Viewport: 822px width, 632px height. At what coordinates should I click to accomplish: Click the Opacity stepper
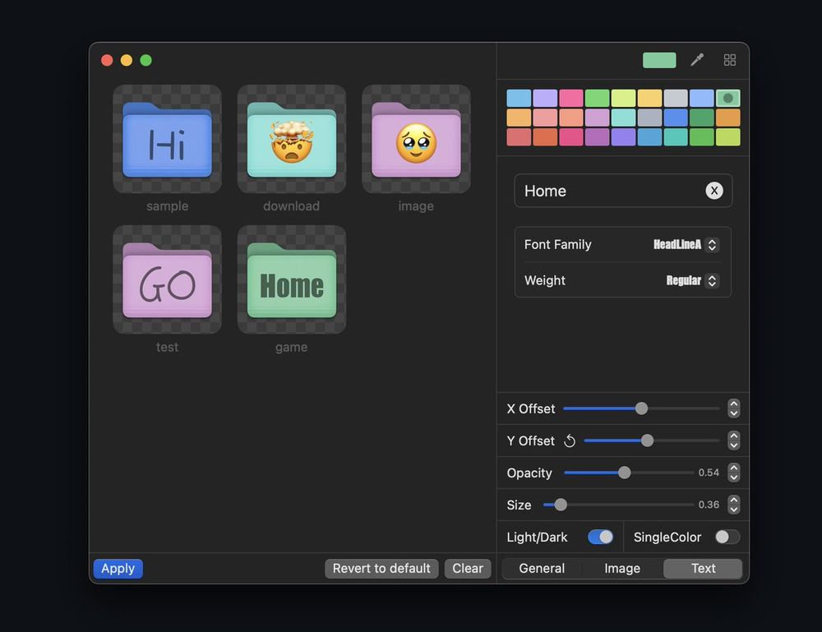734,473
